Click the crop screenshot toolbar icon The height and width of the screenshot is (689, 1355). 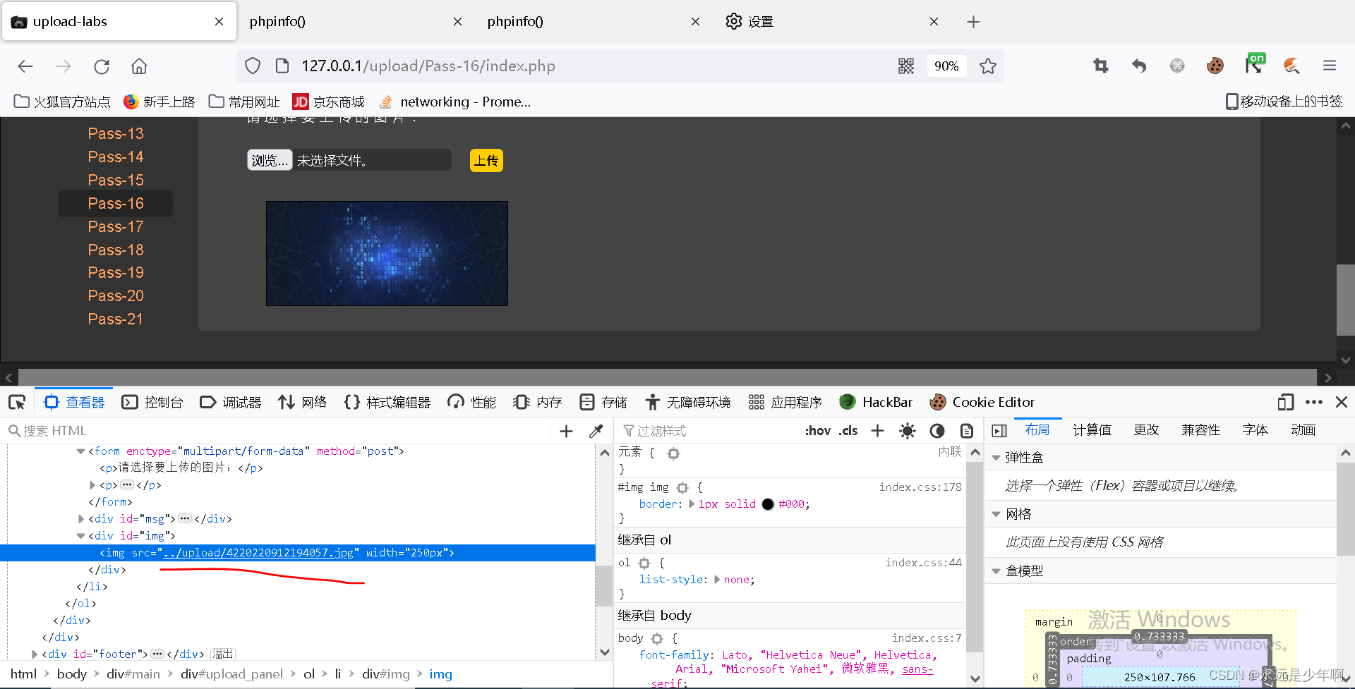(1101, 66)
